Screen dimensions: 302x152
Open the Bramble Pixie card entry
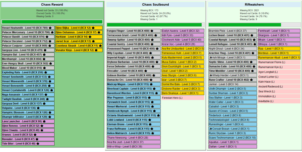(x=233, y=31)
